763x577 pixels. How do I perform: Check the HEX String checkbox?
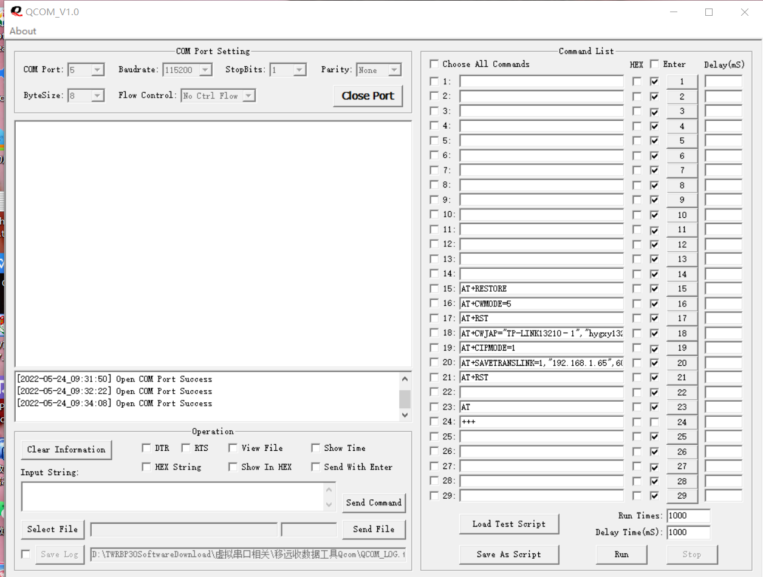click(146, 467)
